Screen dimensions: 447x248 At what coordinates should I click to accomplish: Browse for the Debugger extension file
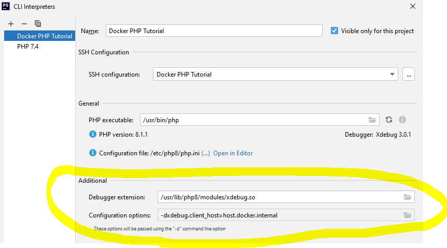[x=408, y=197]
